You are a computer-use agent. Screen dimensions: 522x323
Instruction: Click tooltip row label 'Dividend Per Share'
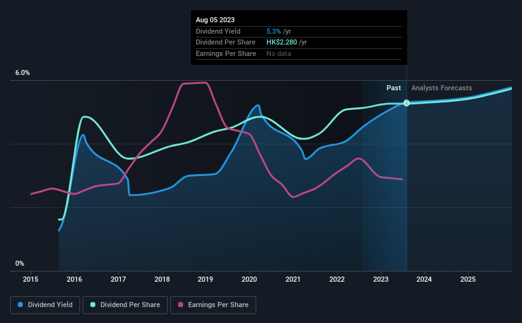(226, 43)
